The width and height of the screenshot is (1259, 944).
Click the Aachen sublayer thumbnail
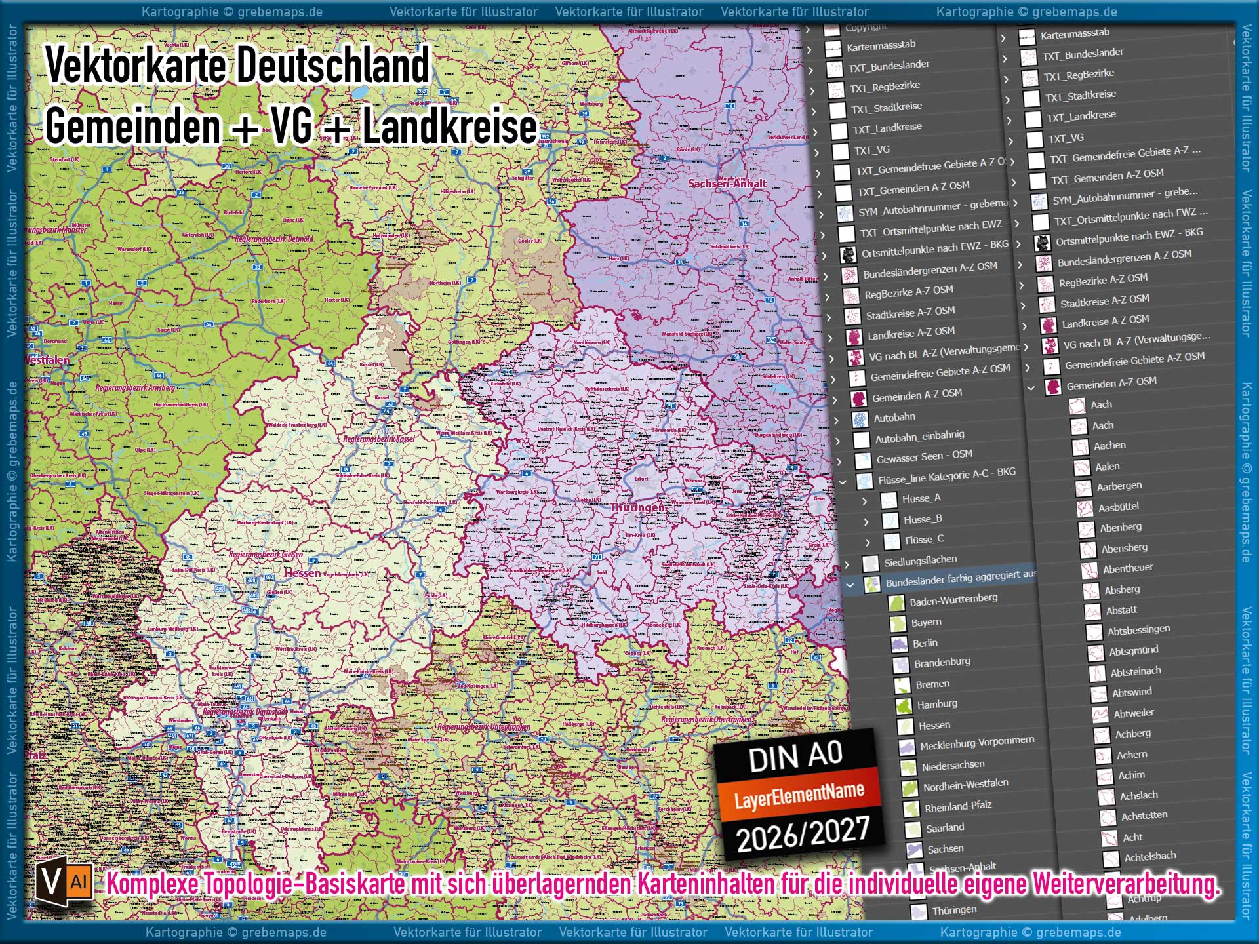1080,448
